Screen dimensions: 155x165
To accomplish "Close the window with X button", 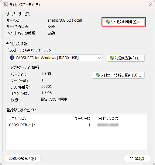I will click(150, 5).
